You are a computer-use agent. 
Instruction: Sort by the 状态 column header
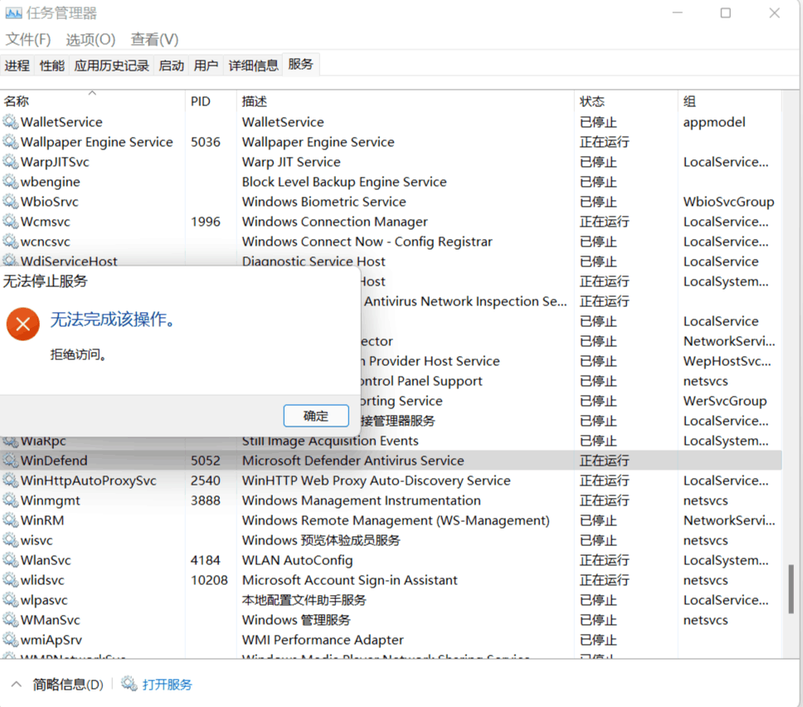[625, 101]
